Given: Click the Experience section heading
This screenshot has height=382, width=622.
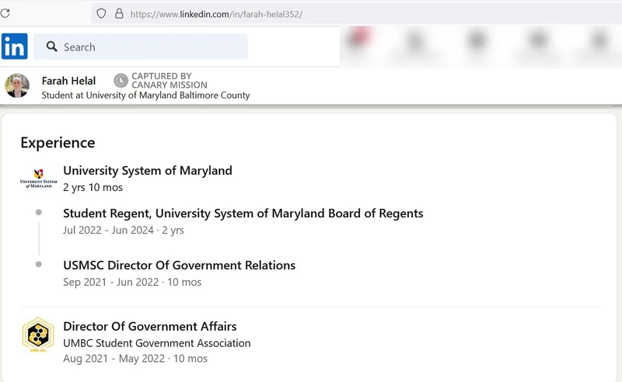Looking at the screenshot, I should (x=58, y=143).
